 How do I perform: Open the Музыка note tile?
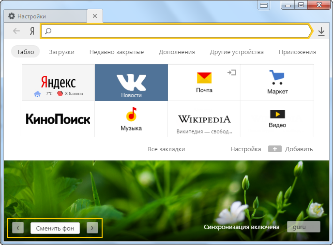click(x=131, y=119)
